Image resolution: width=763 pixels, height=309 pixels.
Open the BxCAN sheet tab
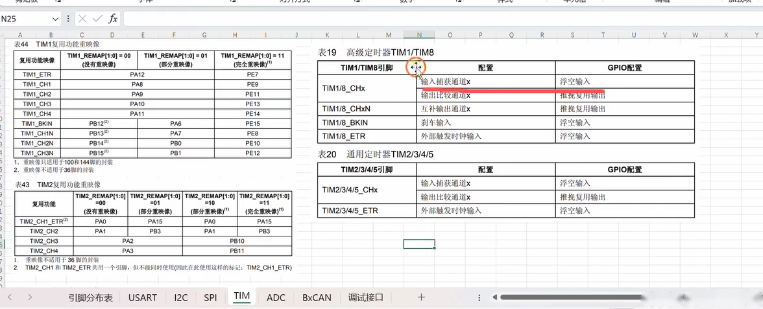pyautogui.click(x=317, y=297)
